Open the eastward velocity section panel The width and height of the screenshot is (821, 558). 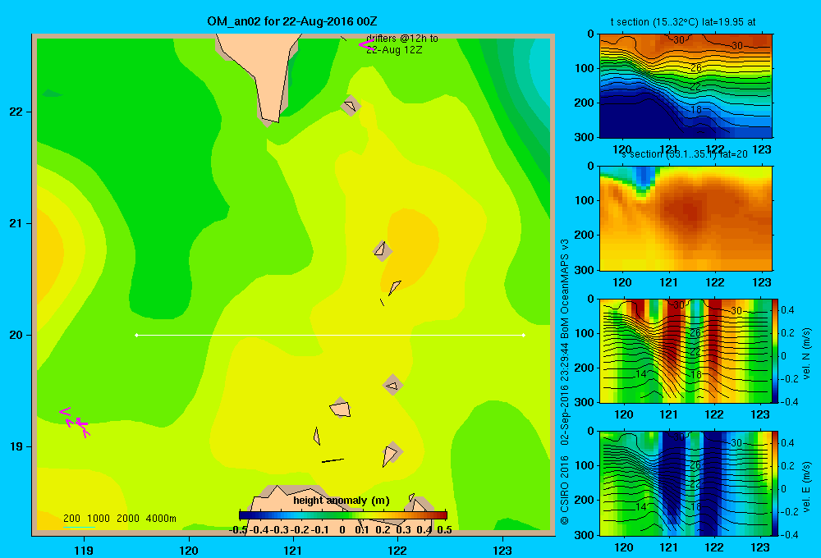[x=686, y=483]
